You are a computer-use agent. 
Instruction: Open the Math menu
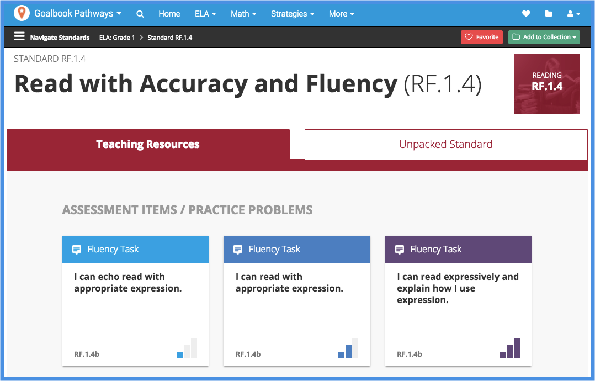pos(243,13)
